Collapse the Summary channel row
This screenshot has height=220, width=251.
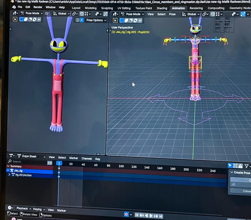pos(8,166)
